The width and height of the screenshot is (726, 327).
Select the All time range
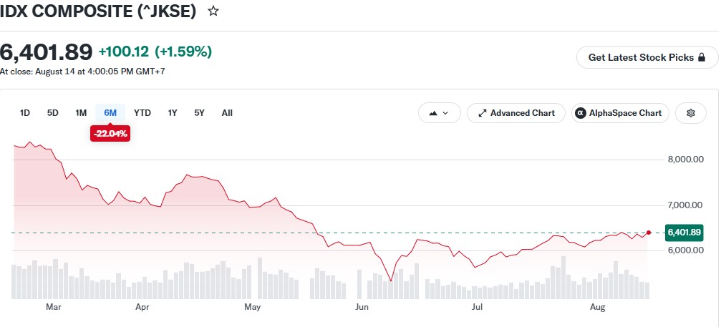[227, 113]
